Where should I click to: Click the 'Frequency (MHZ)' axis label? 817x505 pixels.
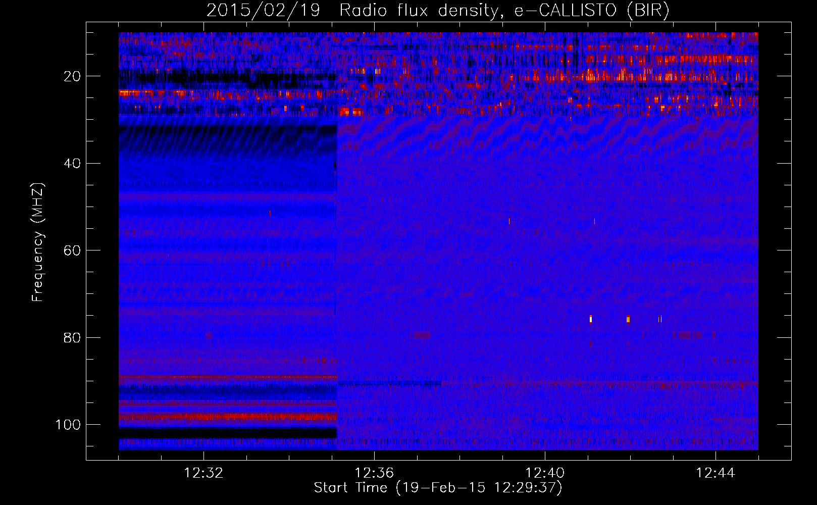pyautogui.click(x=38, y=242)
